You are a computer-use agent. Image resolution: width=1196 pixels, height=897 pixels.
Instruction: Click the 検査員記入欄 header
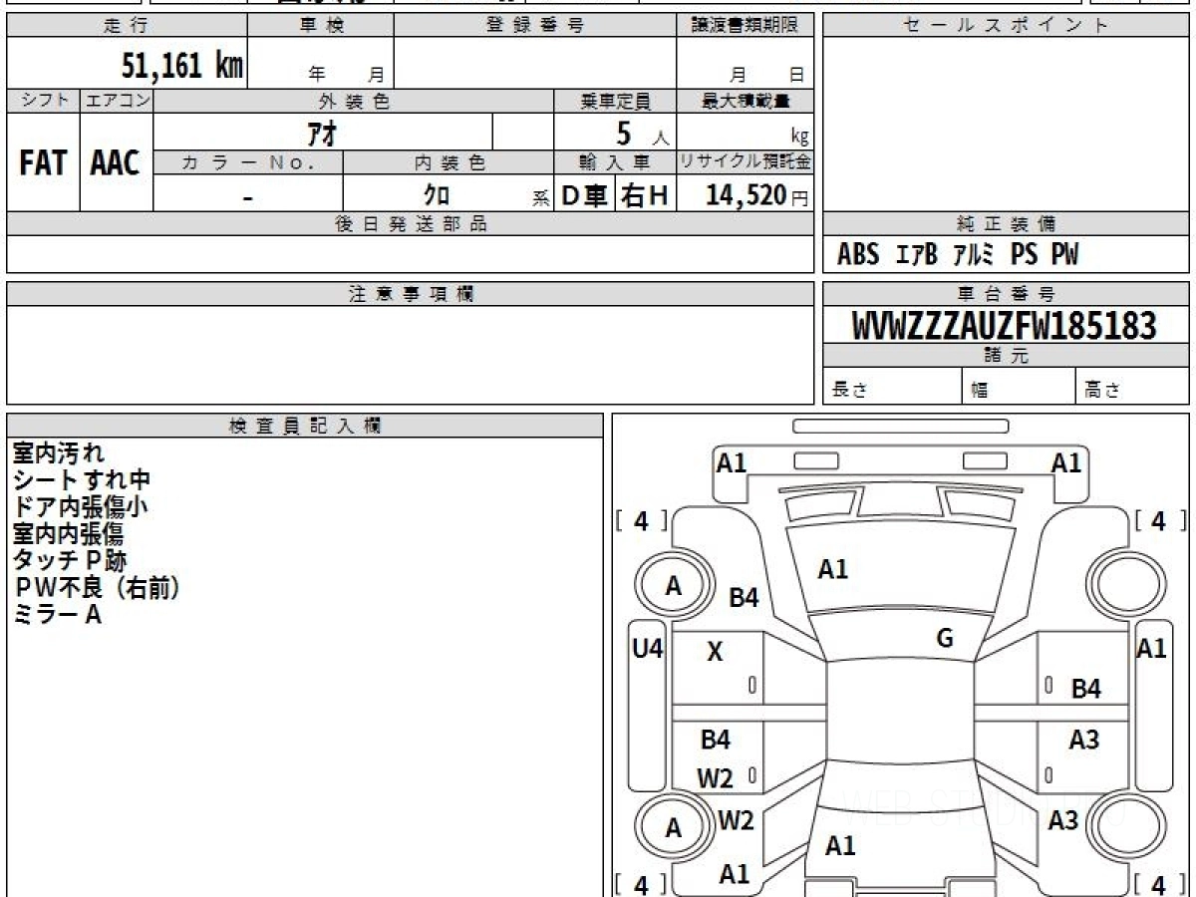tap(305, 426)
